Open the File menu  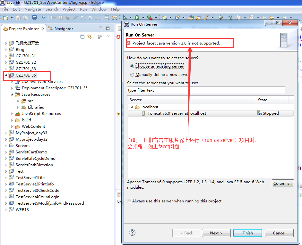point(5,9)
